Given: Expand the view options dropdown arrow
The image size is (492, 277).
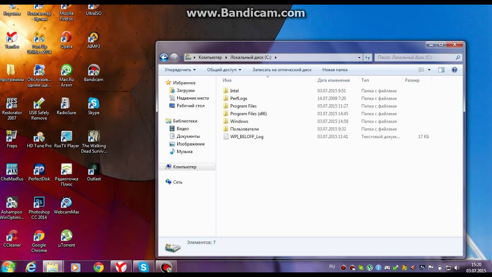Looking at the screenshot, I should click(x=429, y=70).
